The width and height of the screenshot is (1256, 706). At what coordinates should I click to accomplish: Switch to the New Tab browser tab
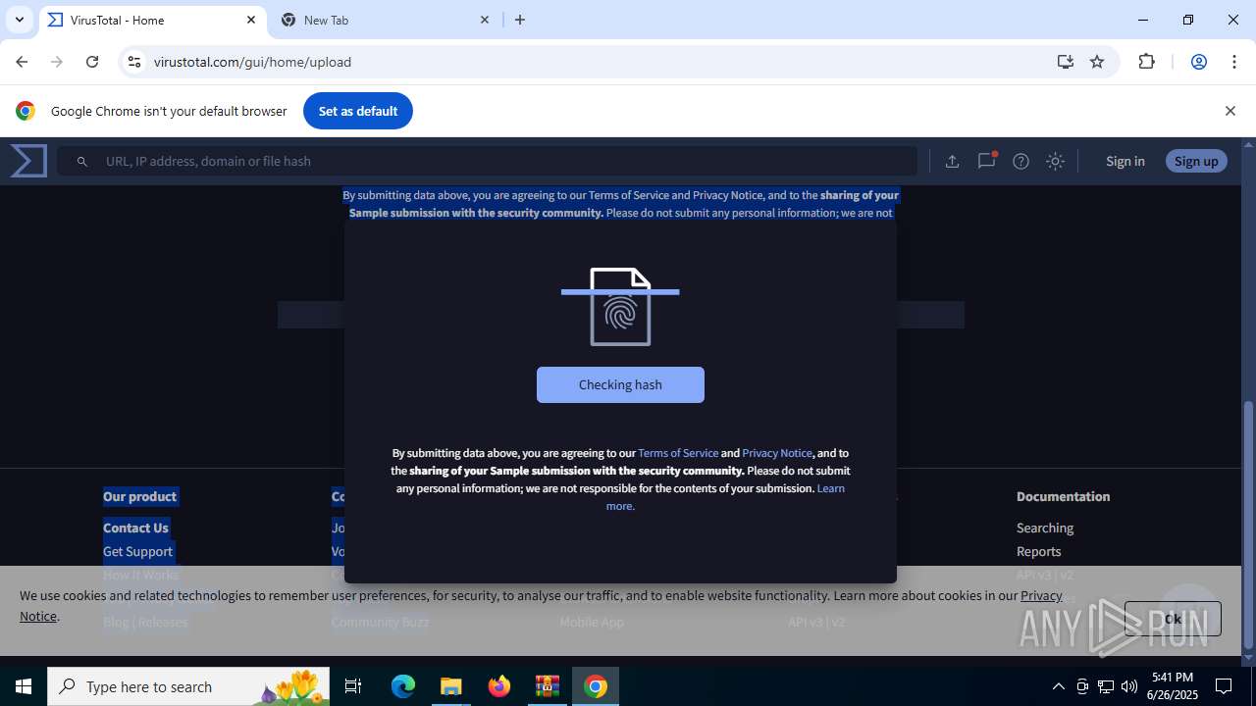point(386,20)
